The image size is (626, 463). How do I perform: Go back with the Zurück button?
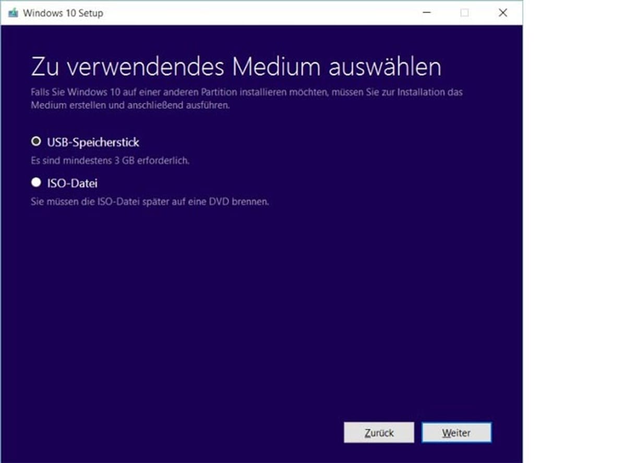click(x=379, y=433)
